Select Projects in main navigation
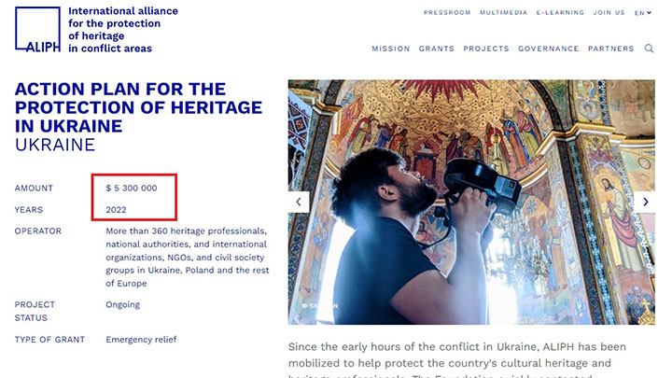 coord(485,49)
